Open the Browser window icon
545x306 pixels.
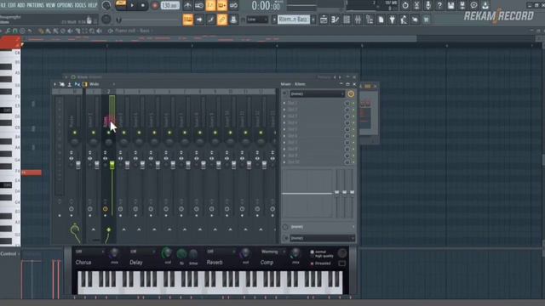tap(369, 20)
